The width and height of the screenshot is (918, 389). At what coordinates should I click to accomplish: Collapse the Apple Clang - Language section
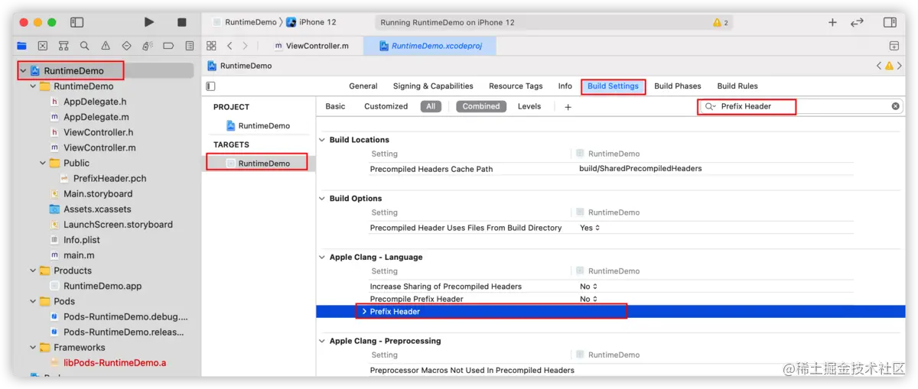coord(322,258)
